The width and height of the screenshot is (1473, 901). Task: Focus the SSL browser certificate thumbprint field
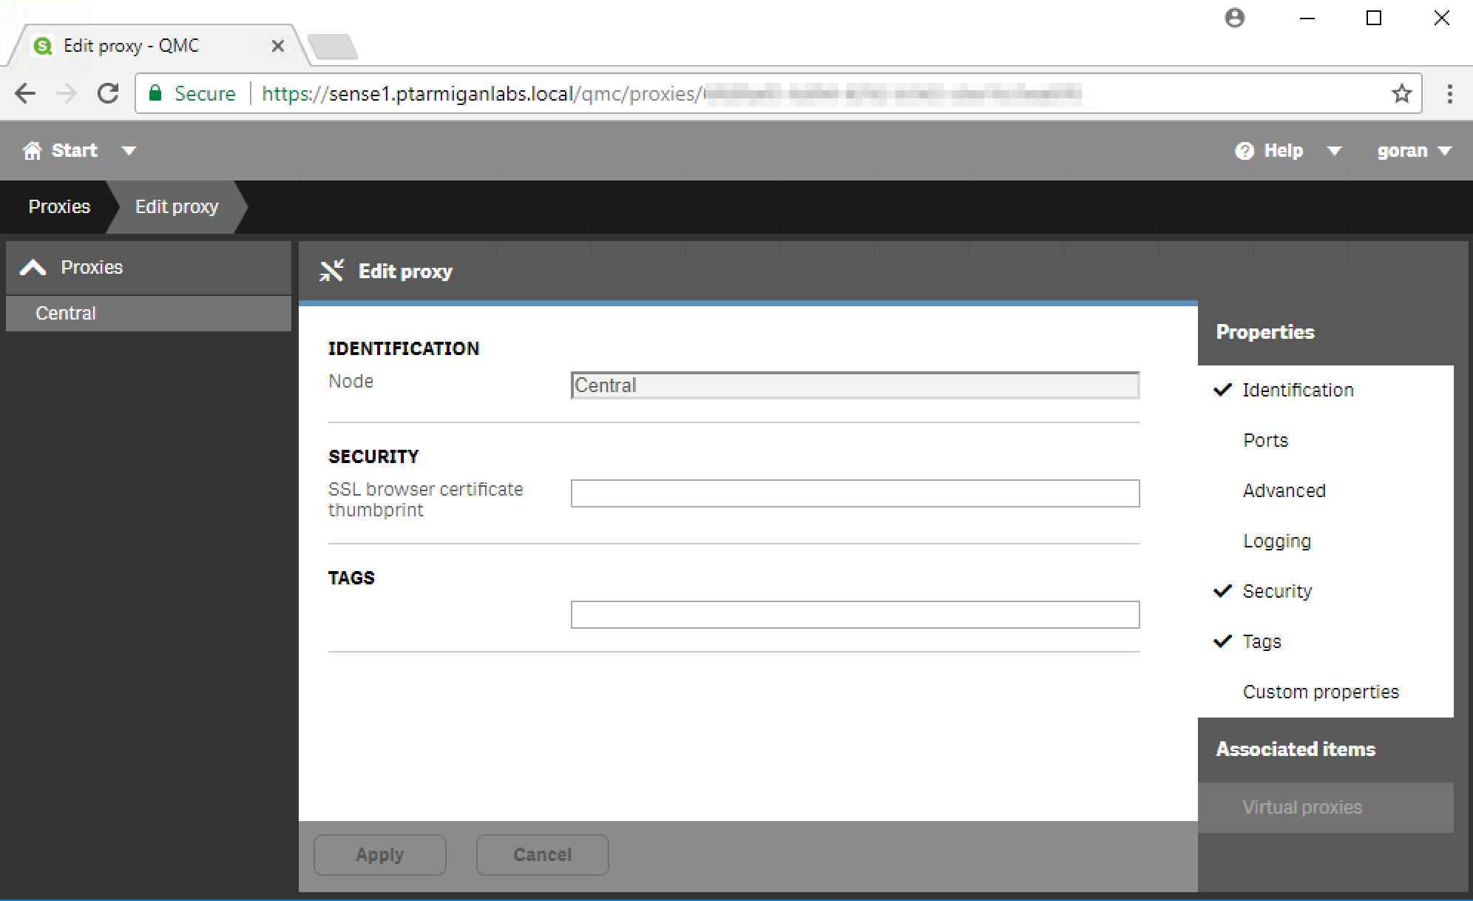click(855, 493)
